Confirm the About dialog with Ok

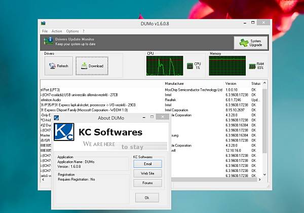[147, 198]
